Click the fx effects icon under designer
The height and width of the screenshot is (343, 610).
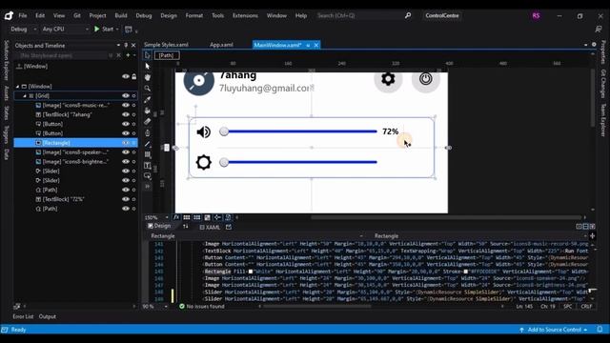point(176,217)
